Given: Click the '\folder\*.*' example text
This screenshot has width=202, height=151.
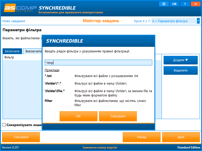Looking at the screenshot, I should 53,84.
